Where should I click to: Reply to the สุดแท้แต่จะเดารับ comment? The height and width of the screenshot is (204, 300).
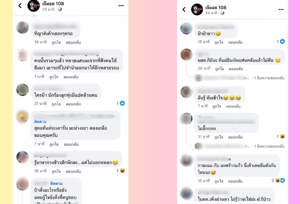[71, 144]
